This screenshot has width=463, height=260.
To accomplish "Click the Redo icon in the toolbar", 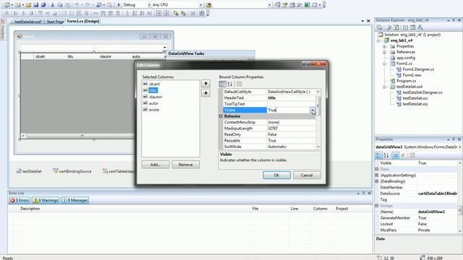I will (88, 5).
